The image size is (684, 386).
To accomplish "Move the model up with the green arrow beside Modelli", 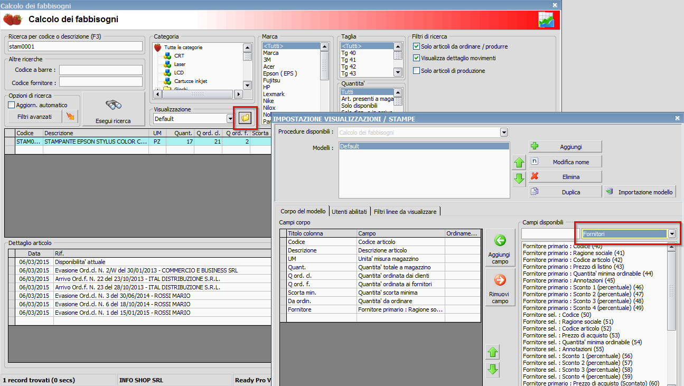I will 519,163.
